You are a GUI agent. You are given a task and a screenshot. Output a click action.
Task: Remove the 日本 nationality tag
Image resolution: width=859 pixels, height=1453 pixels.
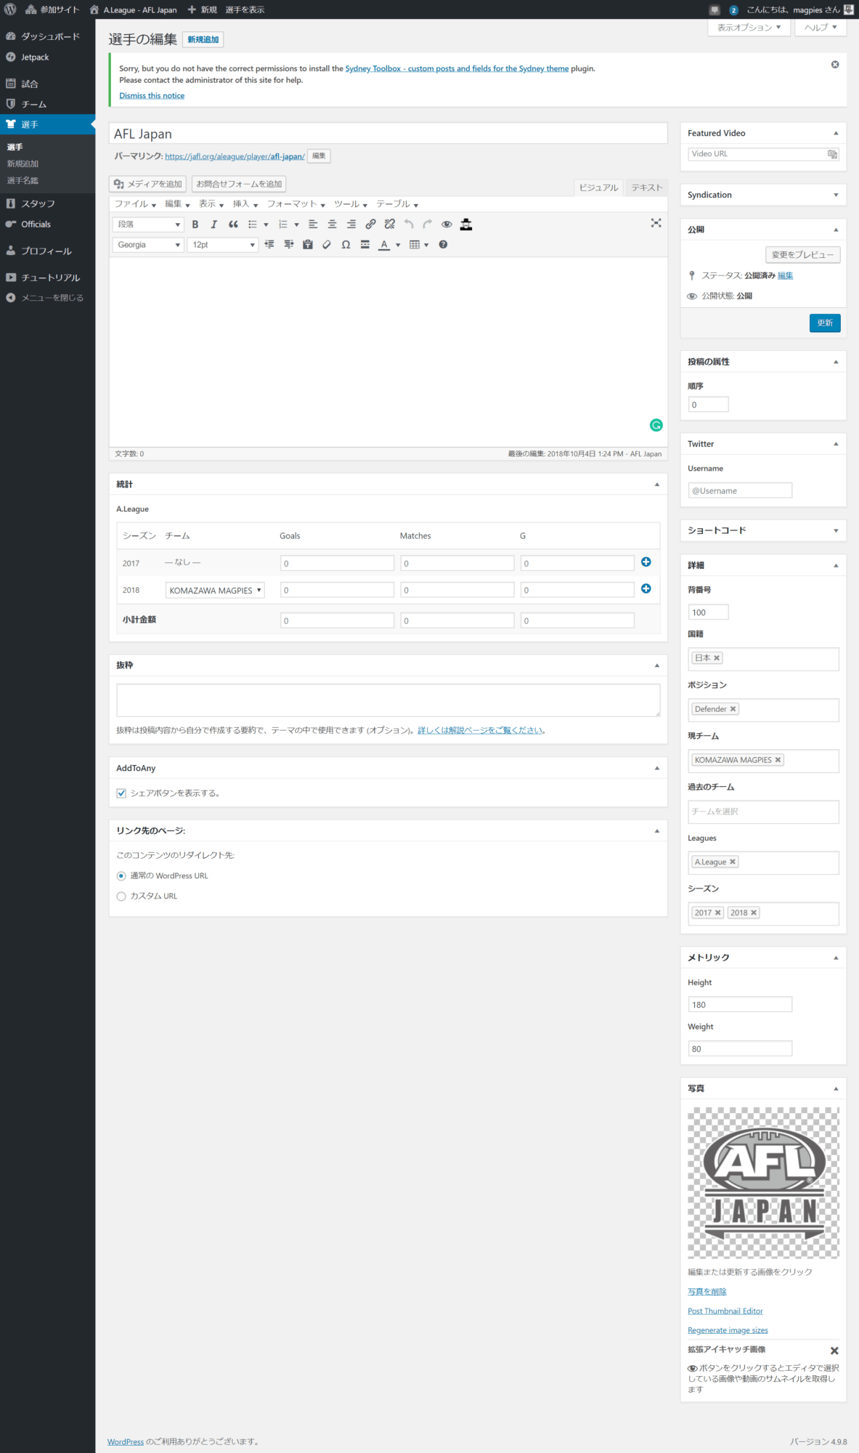(717, 658)
